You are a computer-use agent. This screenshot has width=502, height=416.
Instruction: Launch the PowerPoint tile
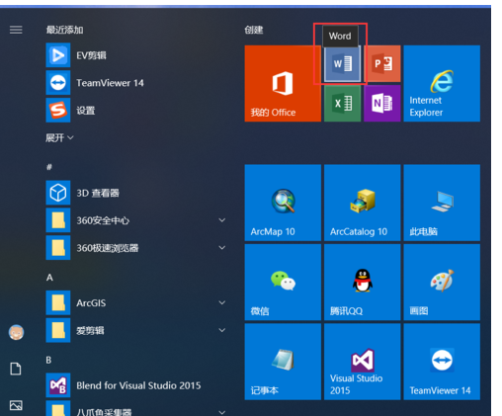pos(382,63)
